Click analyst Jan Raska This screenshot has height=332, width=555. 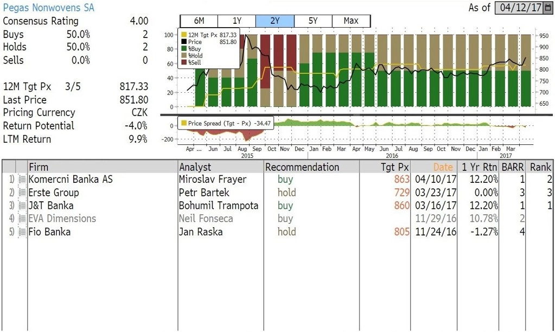point(201,232)
